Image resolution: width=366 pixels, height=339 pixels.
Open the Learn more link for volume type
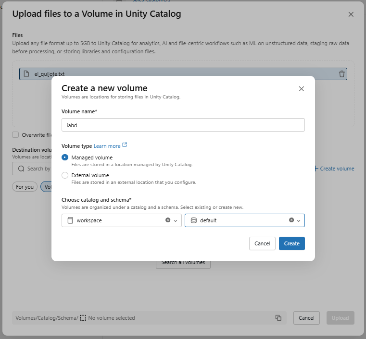pos(107,146)
